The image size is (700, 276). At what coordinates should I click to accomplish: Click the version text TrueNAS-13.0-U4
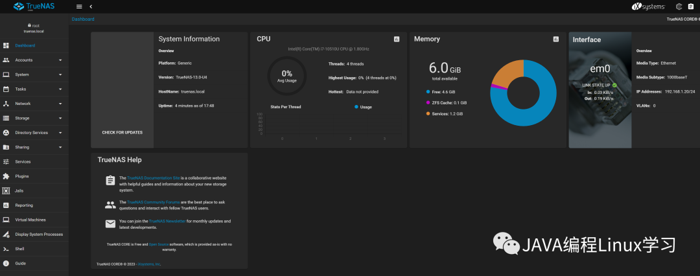(191, 77)
